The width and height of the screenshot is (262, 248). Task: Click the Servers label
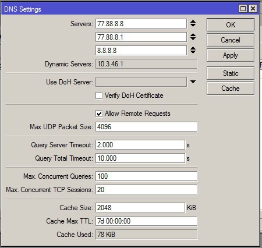(x=82, y=24)
